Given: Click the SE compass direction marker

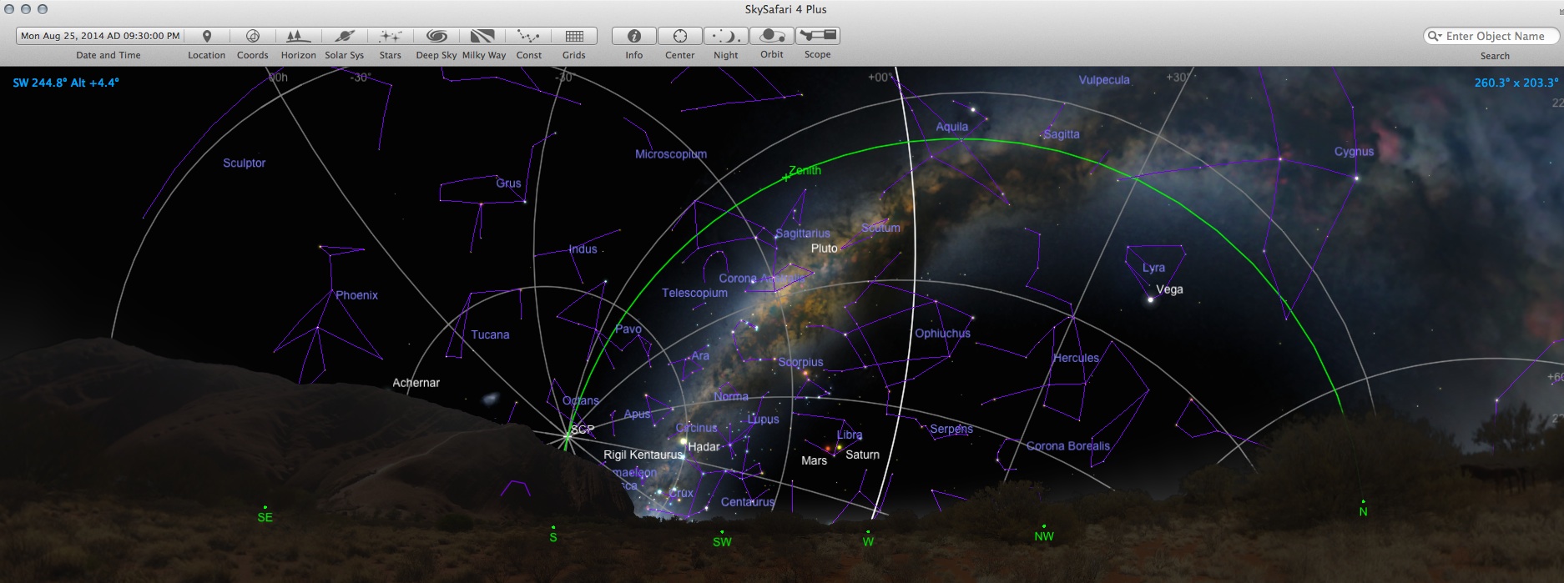Looking at the screenshot, I should (265, 517).
